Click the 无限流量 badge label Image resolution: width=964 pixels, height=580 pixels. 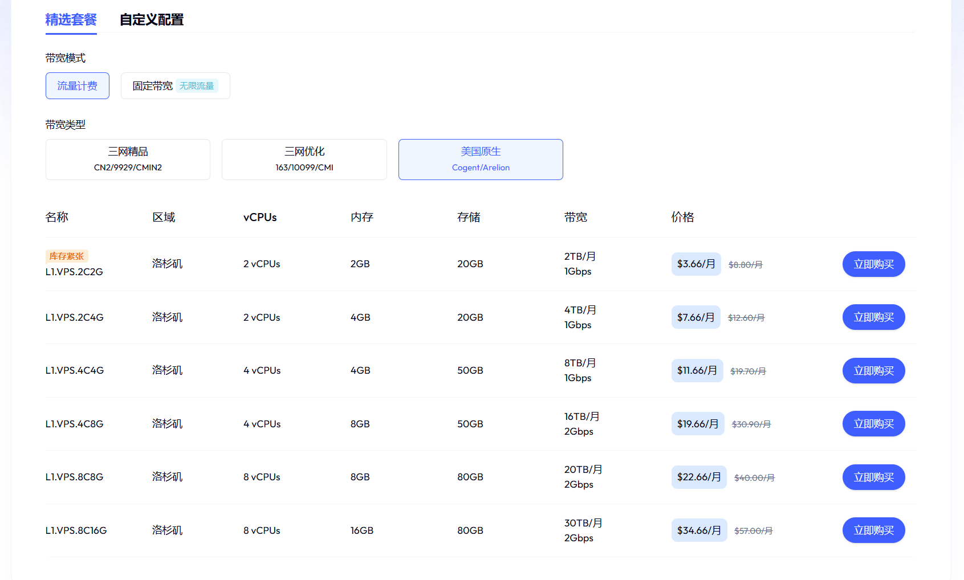197,86
